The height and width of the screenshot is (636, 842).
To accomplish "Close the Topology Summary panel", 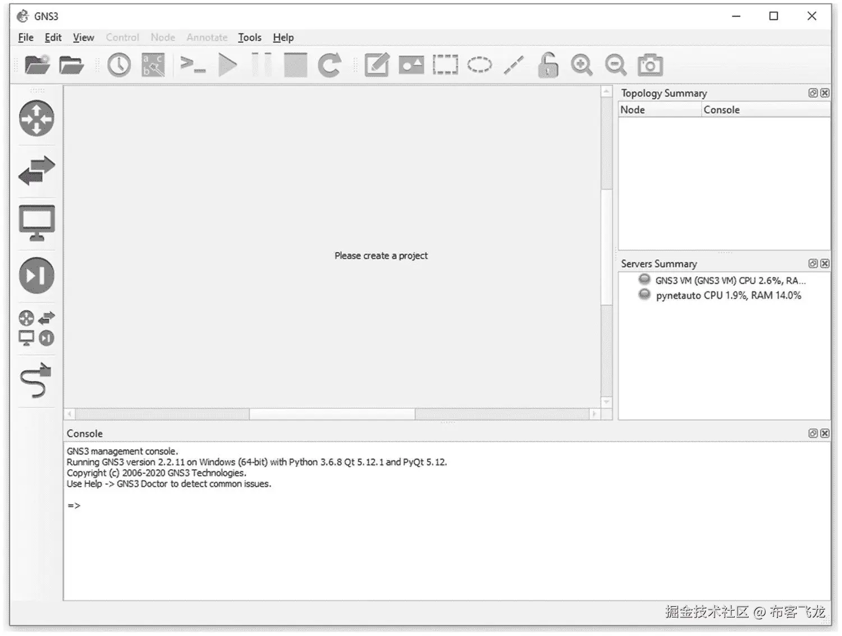I will (825, 93).
